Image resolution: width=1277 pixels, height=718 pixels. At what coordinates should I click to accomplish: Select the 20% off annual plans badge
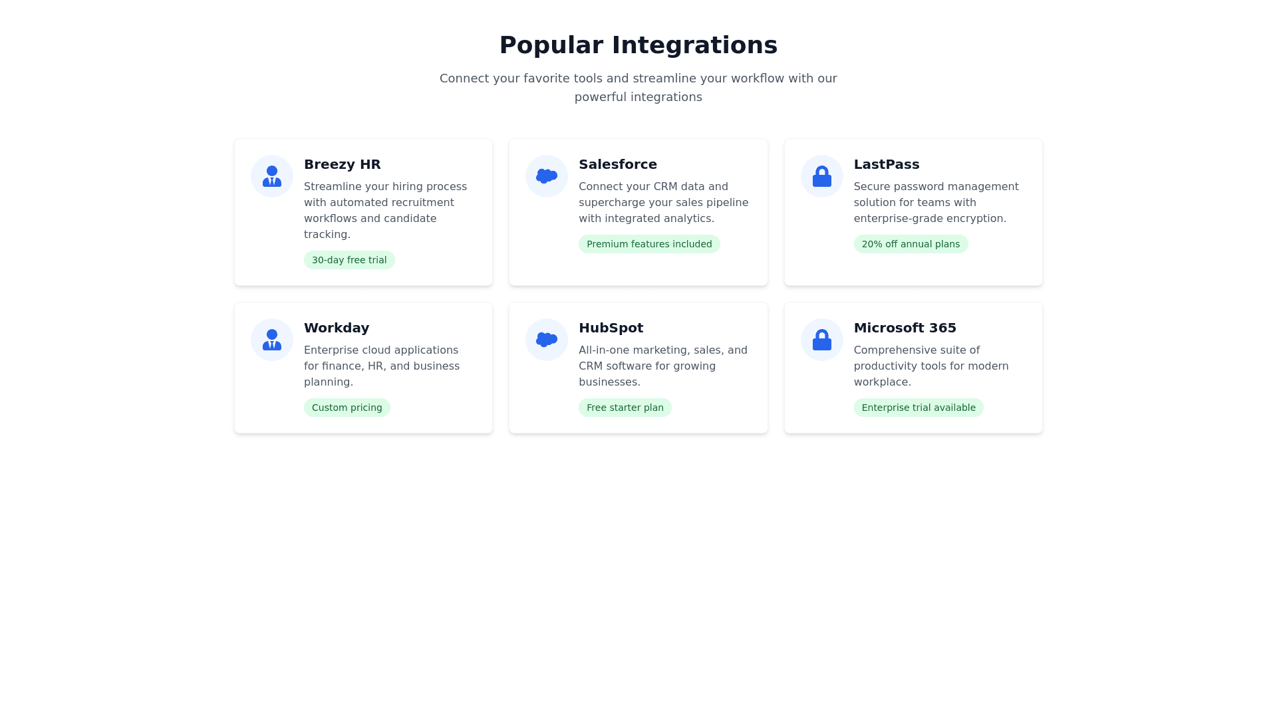[x=911, y=244]
